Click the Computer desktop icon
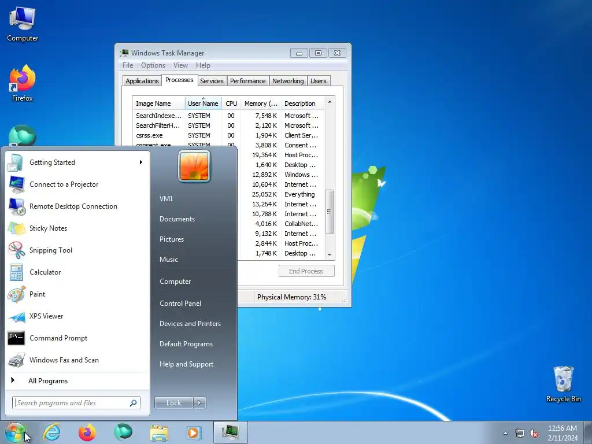The image size is (592, 444). click(23, 24)
